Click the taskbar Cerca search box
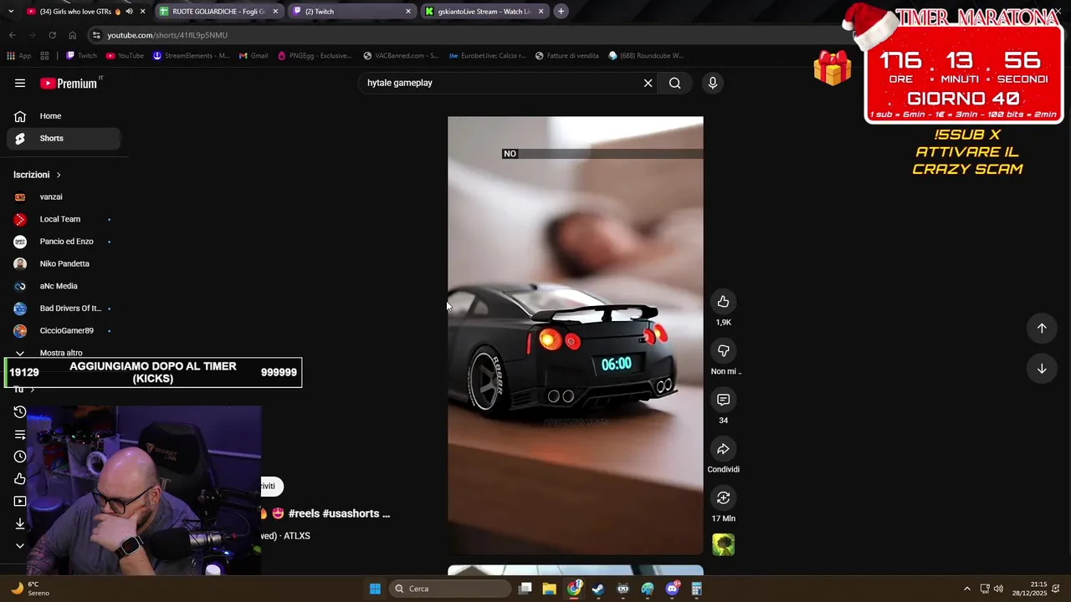The image size is (1071, 602). coord(452,589)
